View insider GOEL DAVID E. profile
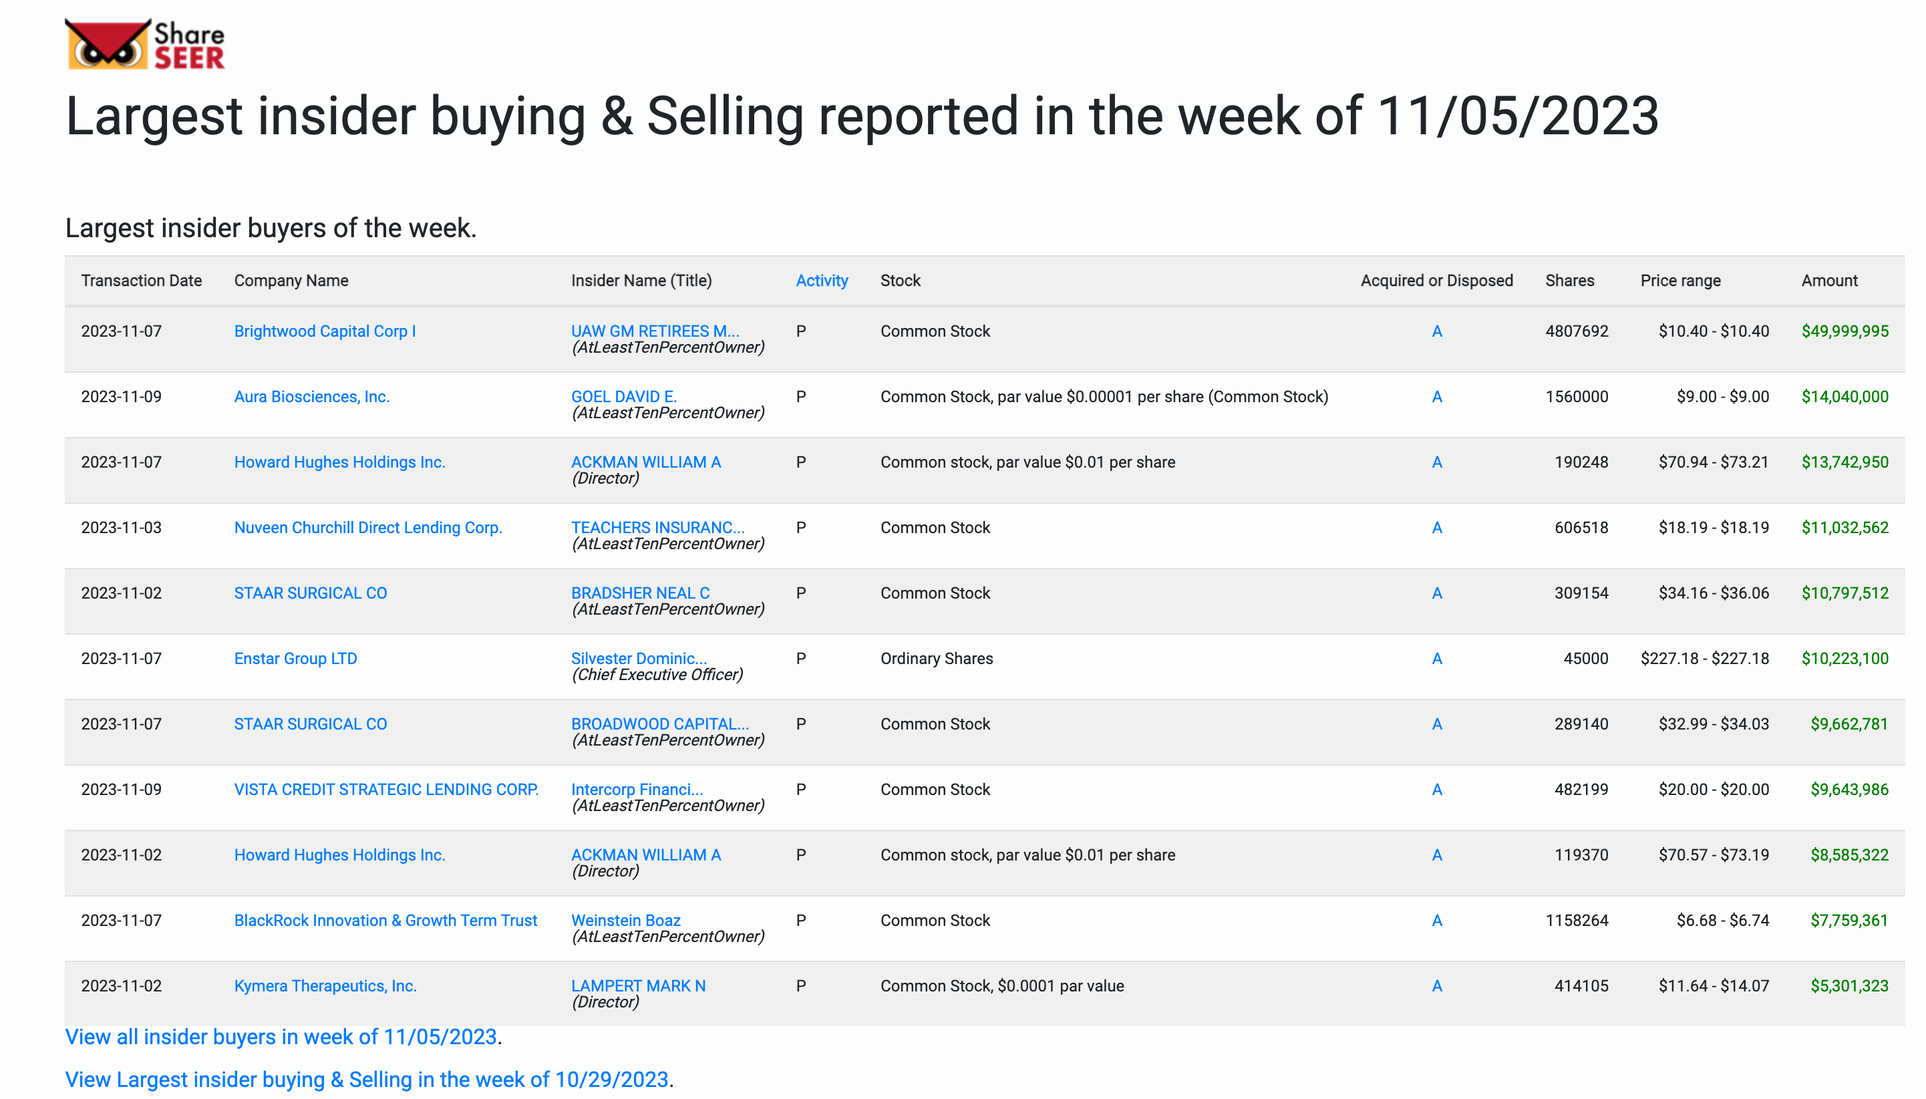1926x1099 pixels. tap(624, 397)
